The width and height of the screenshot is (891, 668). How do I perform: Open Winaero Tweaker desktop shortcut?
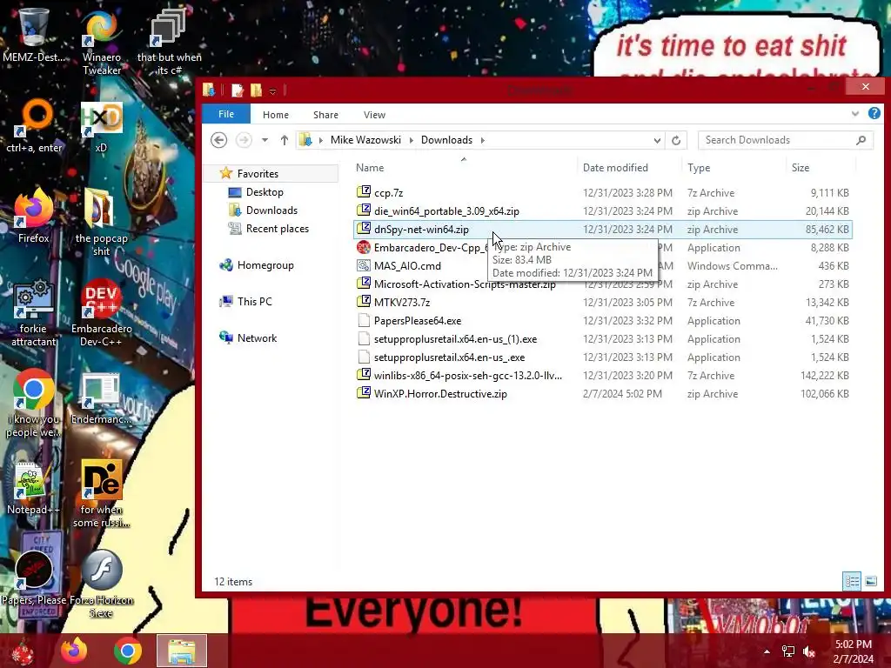[102, 43]
